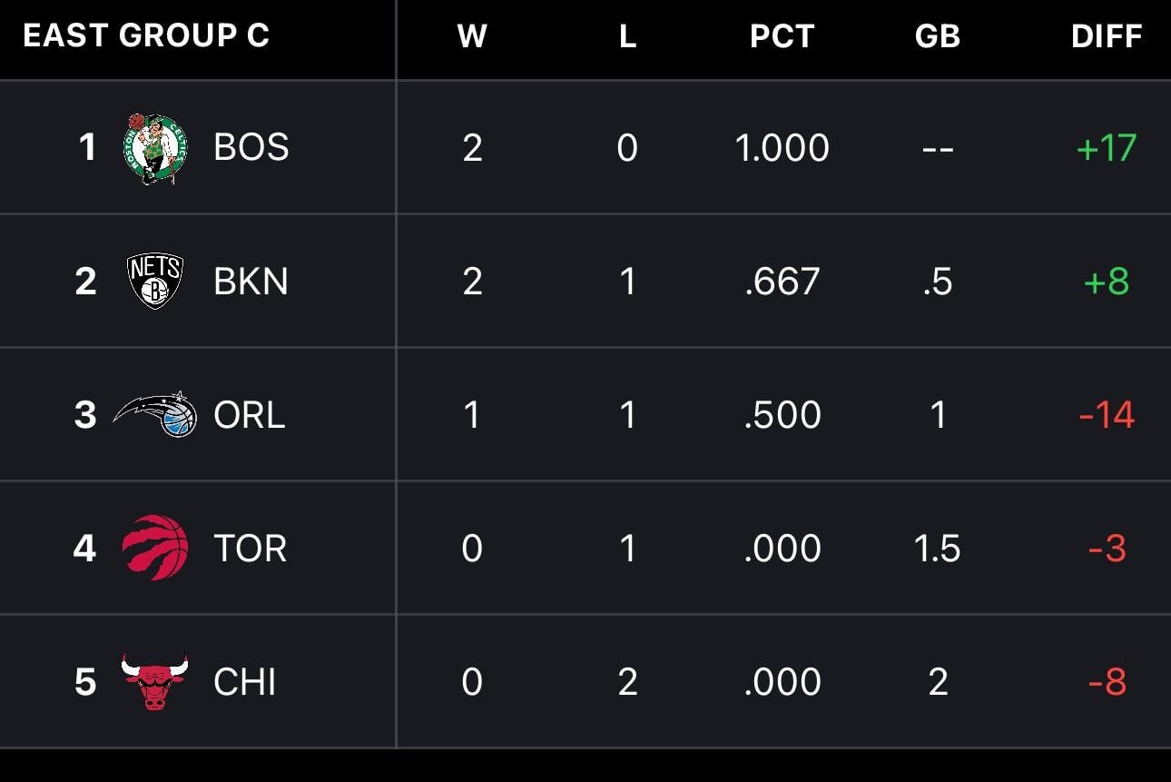Open the CHI team page

(x=245, y=682)
